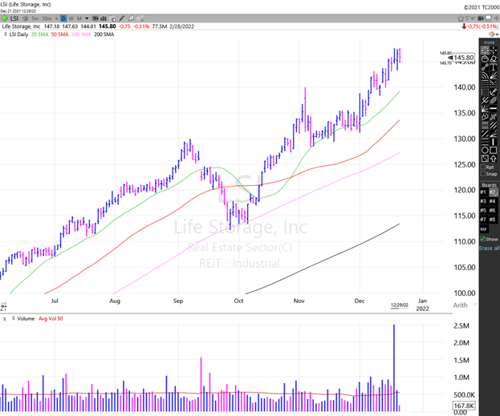Image resolution: width=500 pixels, height=416 pixels.
Task: Select the Daily (D) timeframe
Action: 63,18
